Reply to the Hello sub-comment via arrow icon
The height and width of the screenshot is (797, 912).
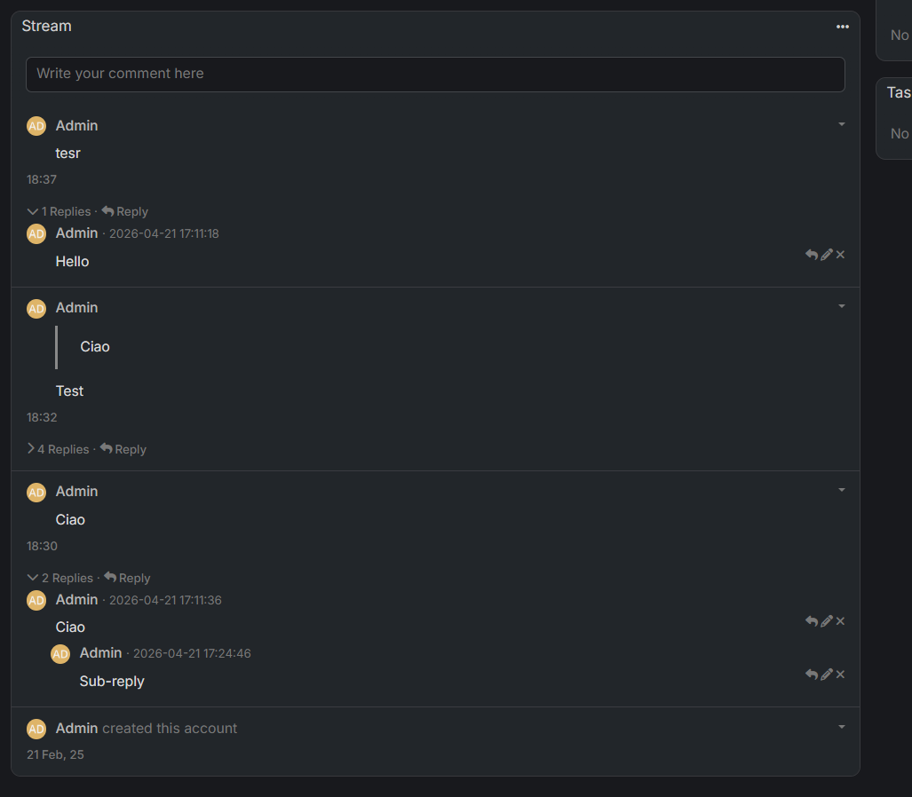812,255
